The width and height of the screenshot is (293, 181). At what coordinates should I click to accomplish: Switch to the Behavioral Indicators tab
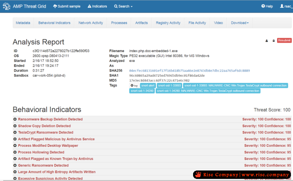point(54,23)
